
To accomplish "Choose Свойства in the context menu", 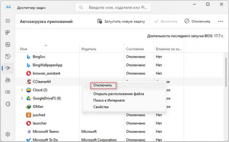I will (x=101, y=107).
